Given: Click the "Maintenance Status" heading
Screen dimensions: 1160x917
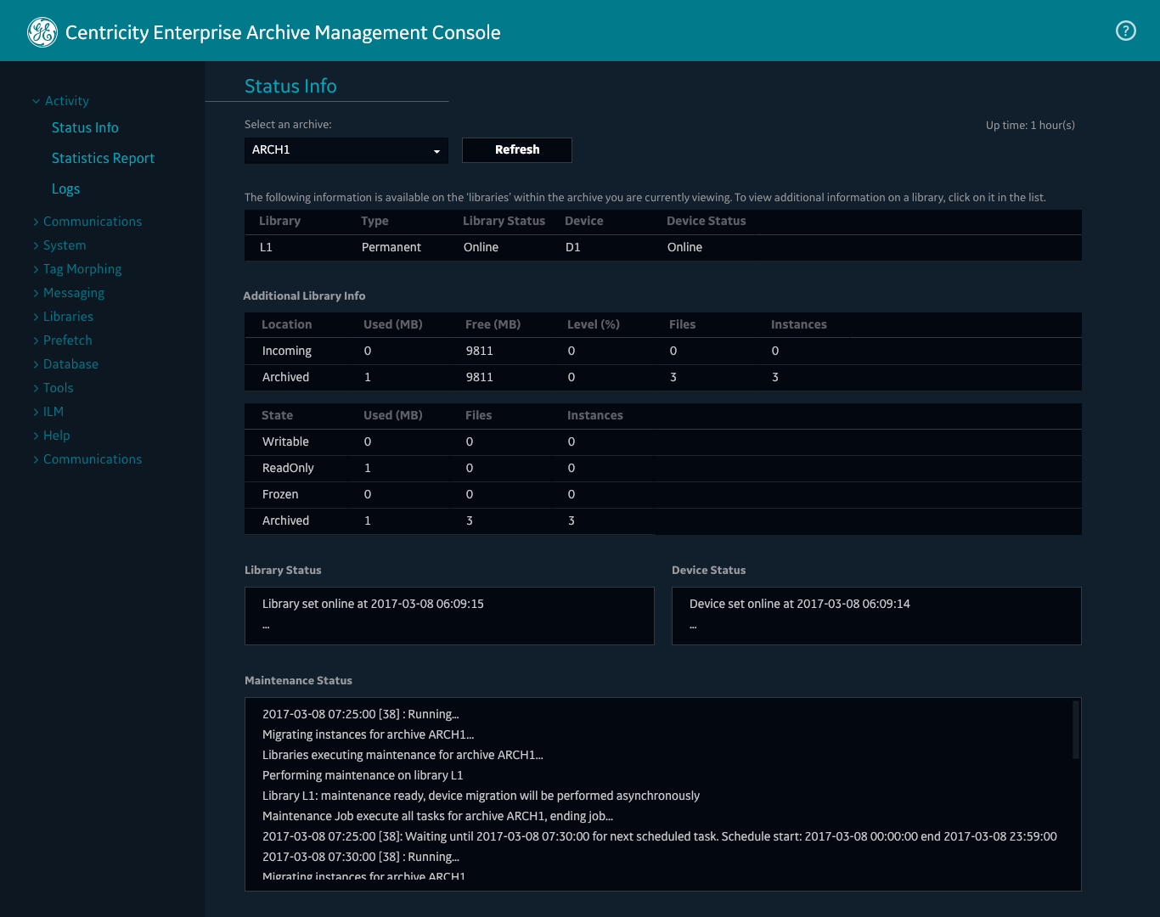Looking at the screenshot, I should click(x=298, y=680).
